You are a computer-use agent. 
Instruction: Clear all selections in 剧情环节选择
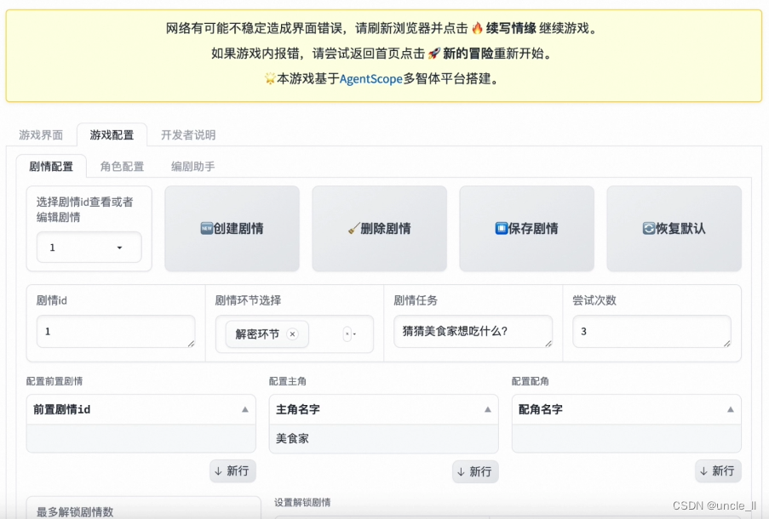(x=347, y=334)
